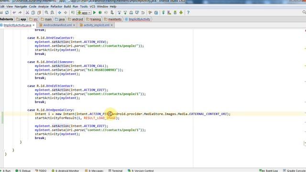Screen dimensions: 306x172
Task: Open SDK Manager download arrow icon
Action: (175, 13)
